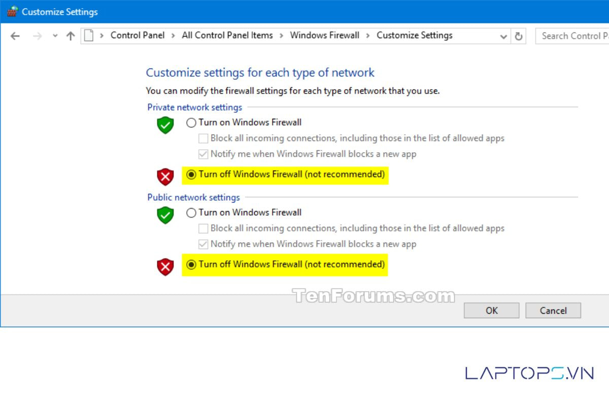This screenshot has width=609, height=406.
Task: Expand the address bar history dropdown
Action: pyautogui.click(x=503, y=36)
